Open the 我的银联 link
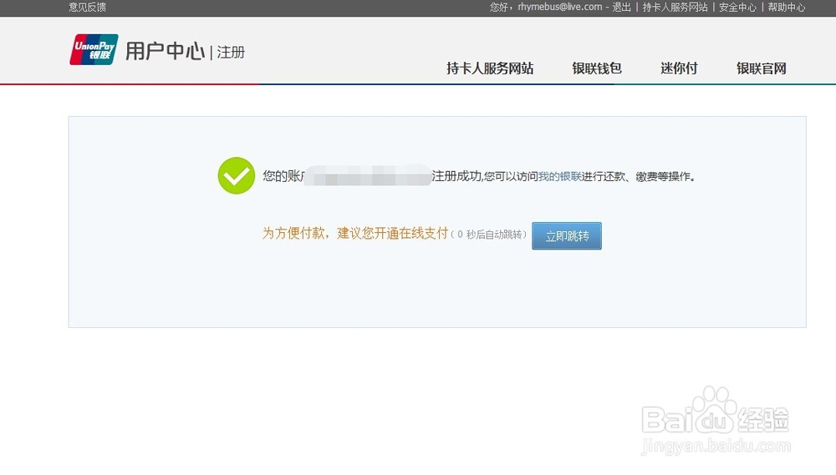836x475 pixels. [560, 176]
